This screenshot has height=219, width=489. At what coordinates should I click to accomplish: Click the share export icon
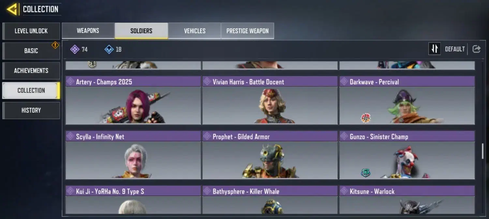click(476, 49)
